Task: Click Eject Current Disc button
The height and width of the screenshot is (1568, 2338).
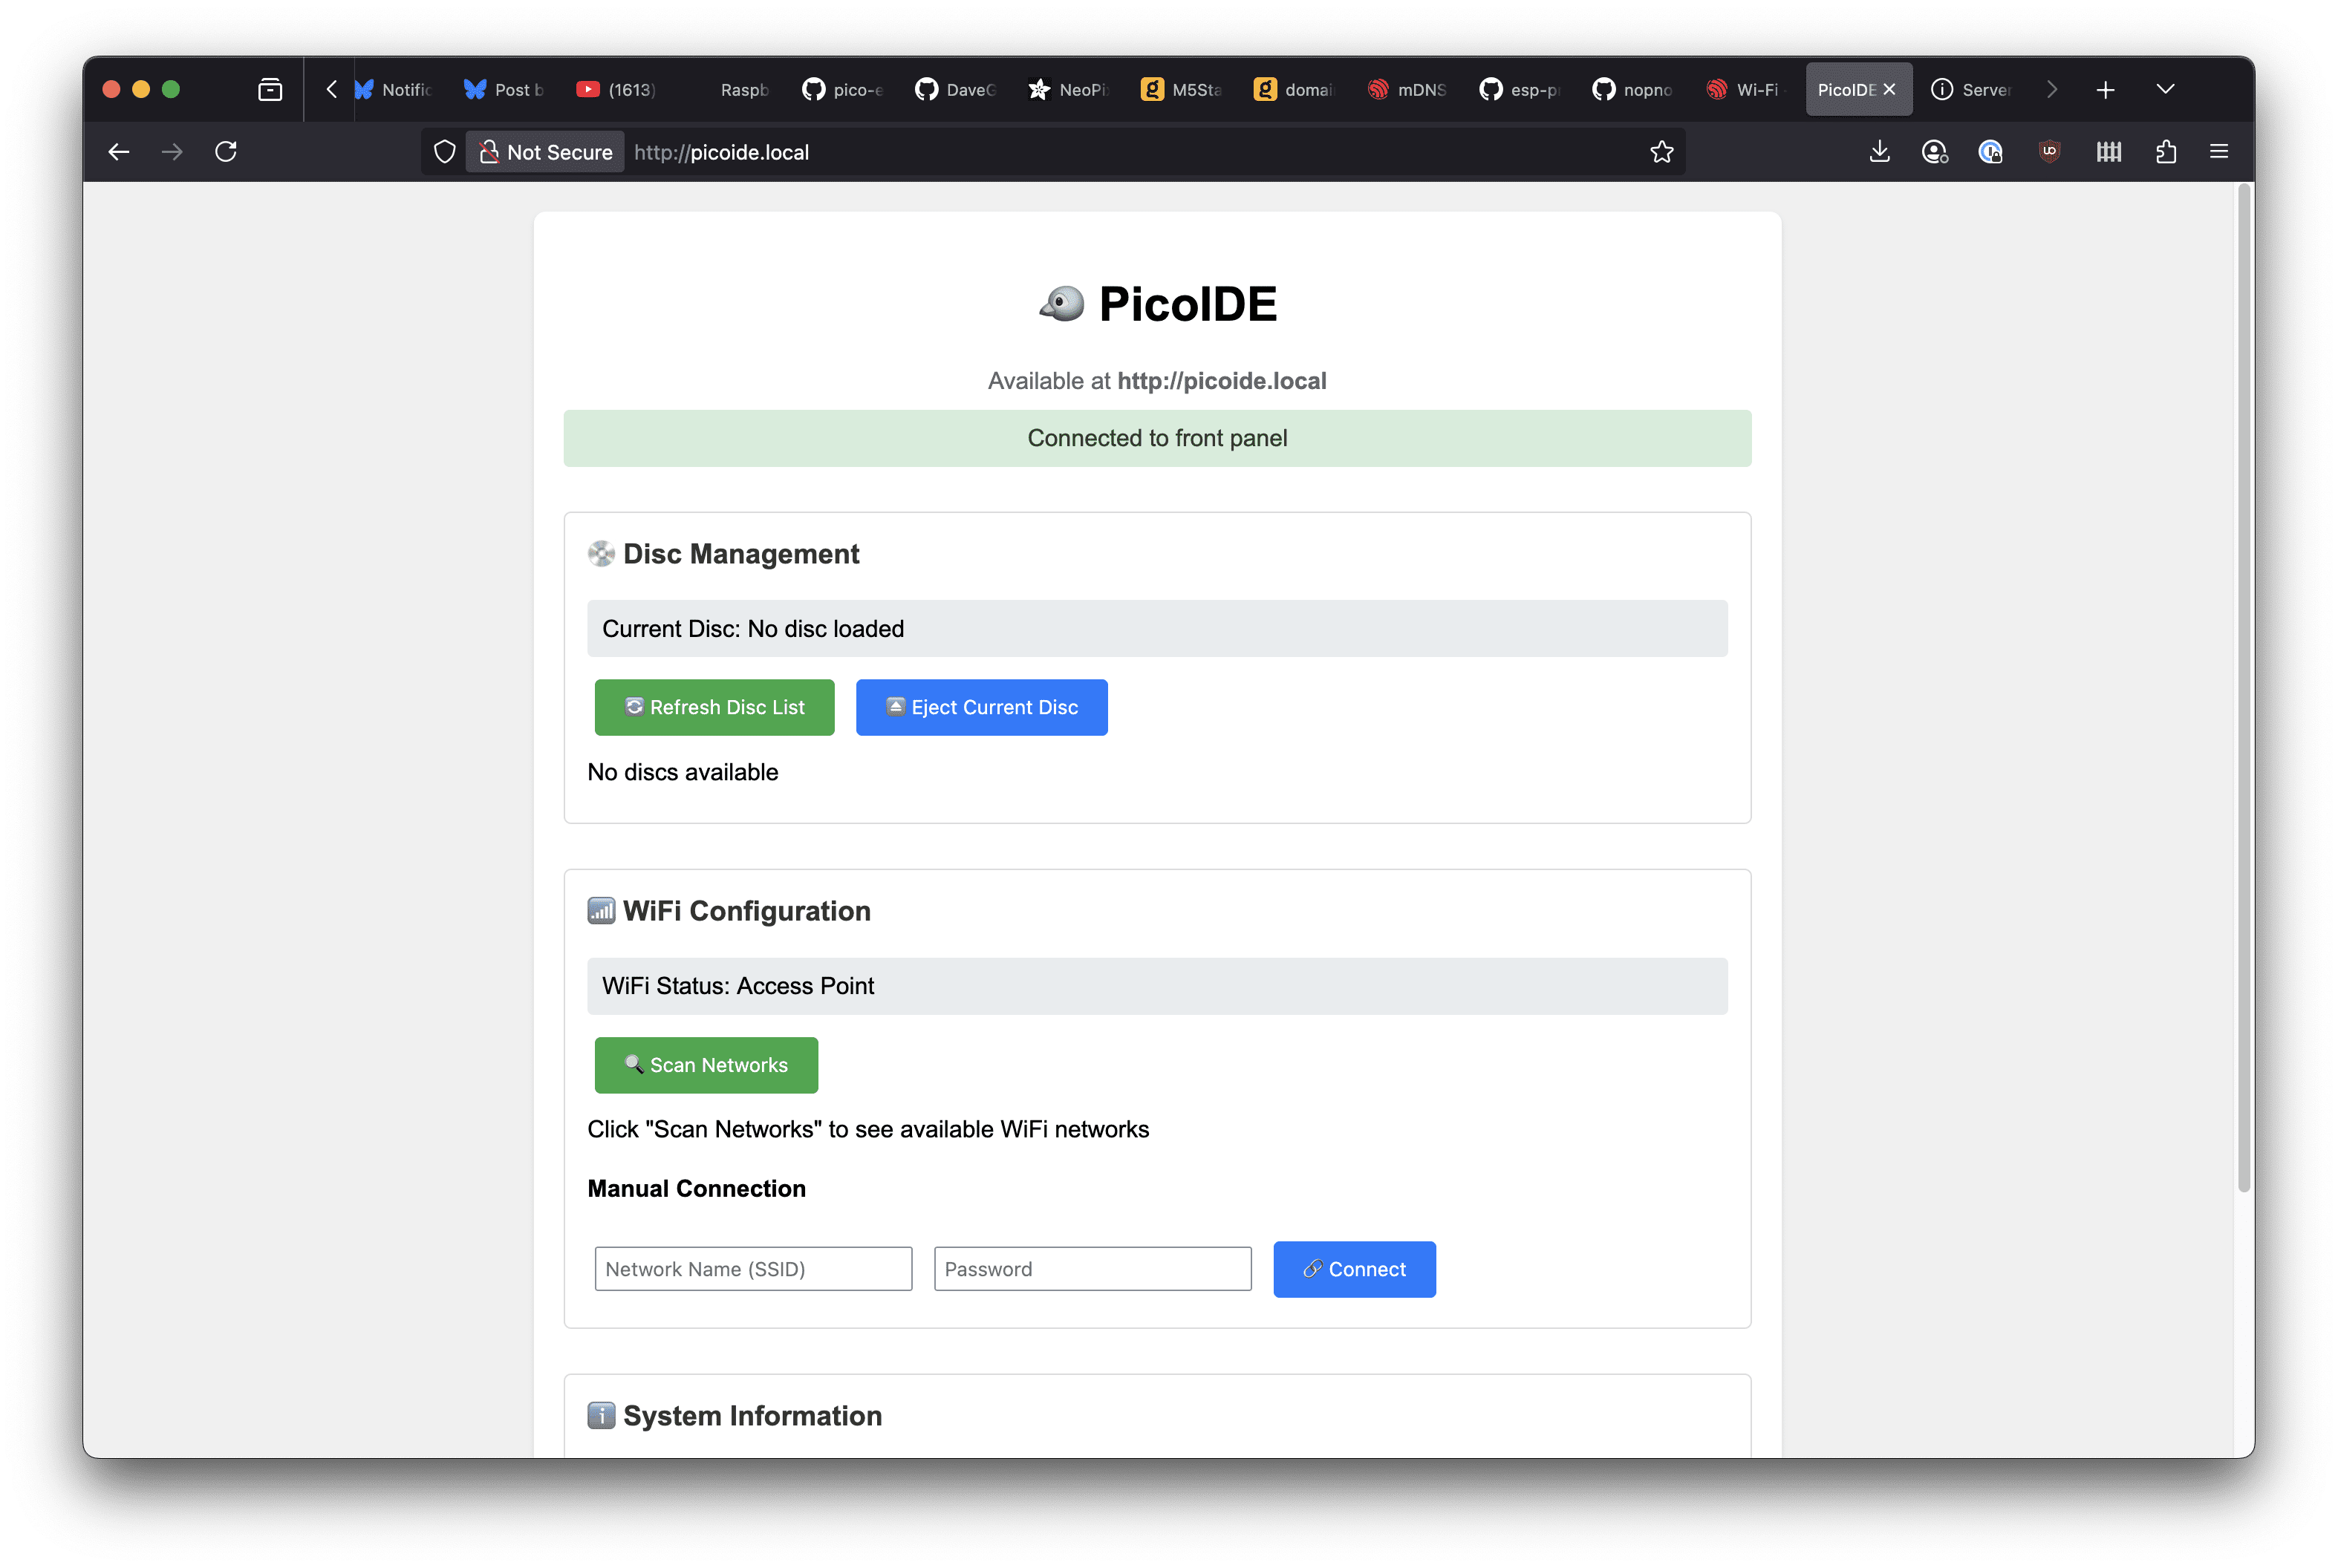Action: coord(980,707)
